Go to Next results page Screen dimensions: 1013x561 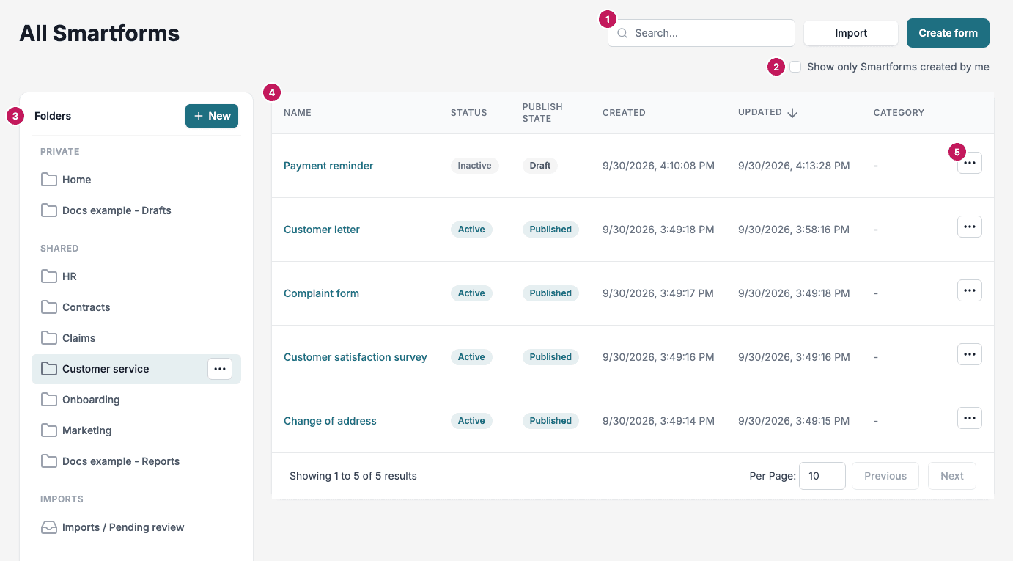pyautogui.click(x=952, y=476)
